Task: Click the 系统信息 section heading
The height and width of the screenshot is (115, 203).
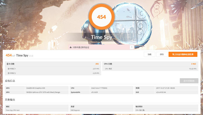Action: (x=10, y=81)
